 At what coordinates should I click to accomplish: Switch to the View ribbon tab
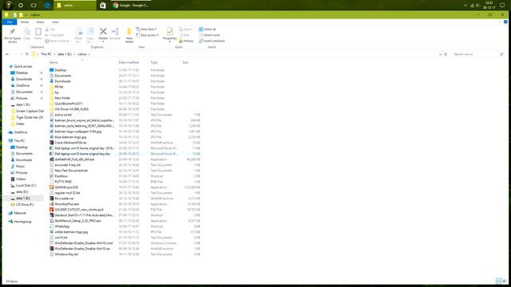click(55, 22)
